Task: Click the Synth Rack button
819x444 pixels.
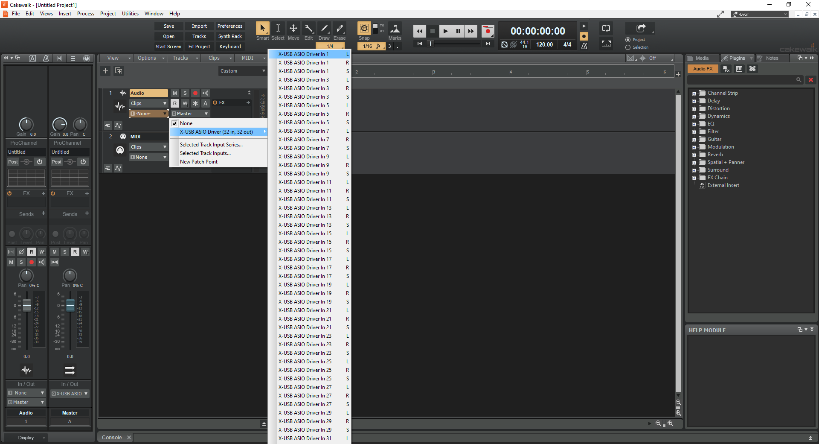Action: (230, 36)
